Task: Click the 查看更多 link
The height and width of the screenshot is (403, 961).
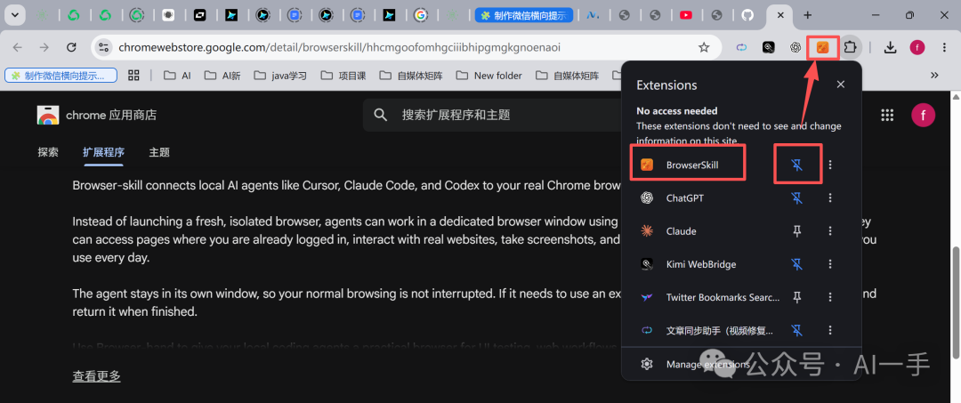Action: coord(96,376)
